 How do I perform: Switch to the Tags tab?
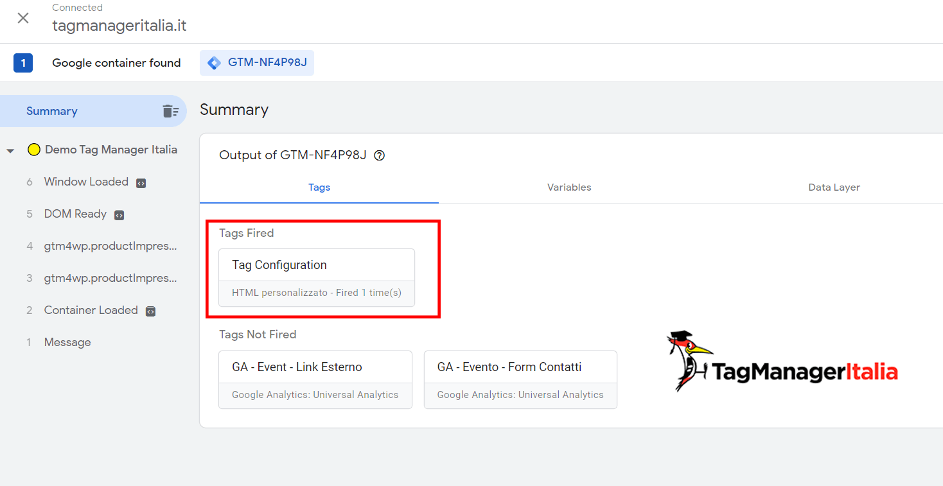click(319, 187)
